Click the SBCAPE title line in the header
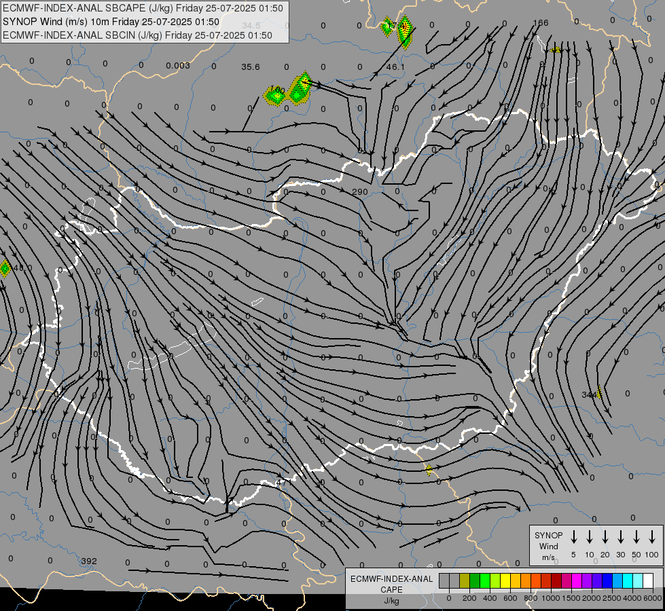This screenshot has width=665, height=611. (143, 8)
